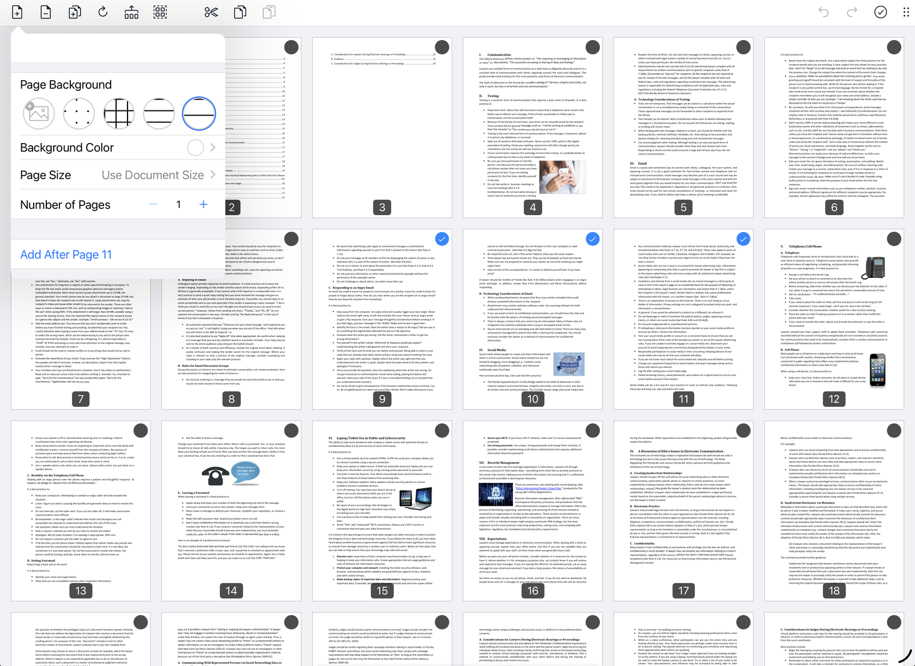
Task: Open the page 14 thumbnail
Action: pyautogui.click(x=231, y=511)
